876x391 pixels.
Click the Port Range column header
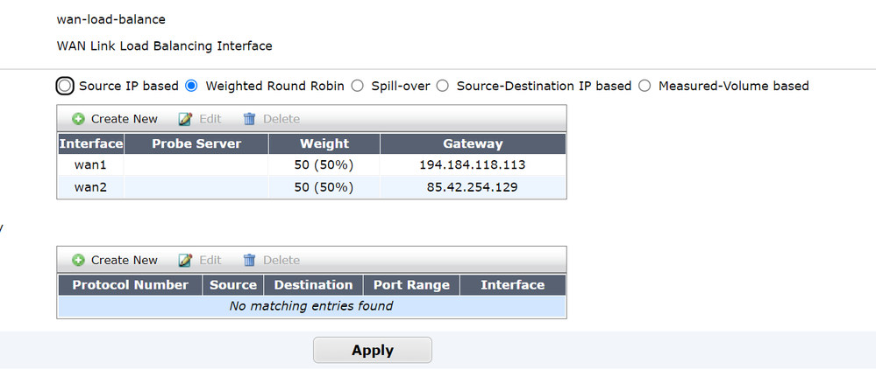pyautogui.click(x=411, y=284)
